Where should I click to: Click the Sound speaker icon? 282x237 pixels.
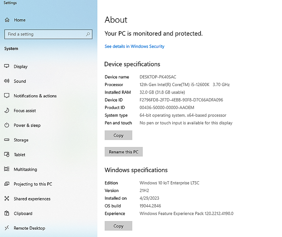pyautogui.click(x=7, y=81)
